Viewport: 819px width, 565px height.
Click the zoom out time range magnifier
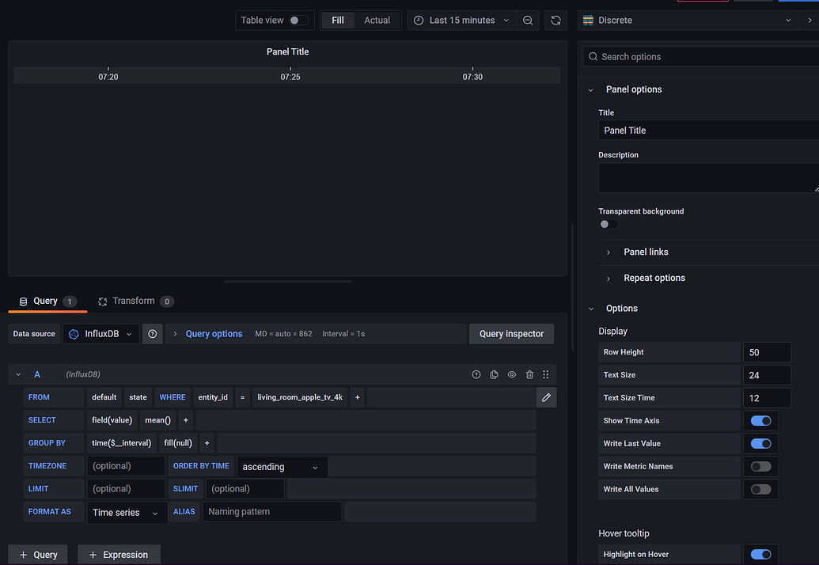tap(528, 20)
